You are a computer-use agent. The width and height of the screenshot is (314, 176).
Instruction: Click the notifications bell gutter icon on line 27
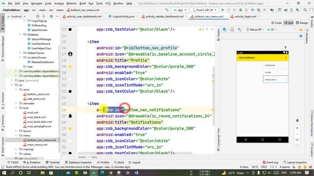pos(70,116)
